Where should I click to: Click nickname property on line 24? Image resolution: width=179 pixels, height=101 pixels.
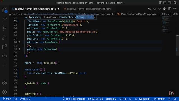[33, 28]
